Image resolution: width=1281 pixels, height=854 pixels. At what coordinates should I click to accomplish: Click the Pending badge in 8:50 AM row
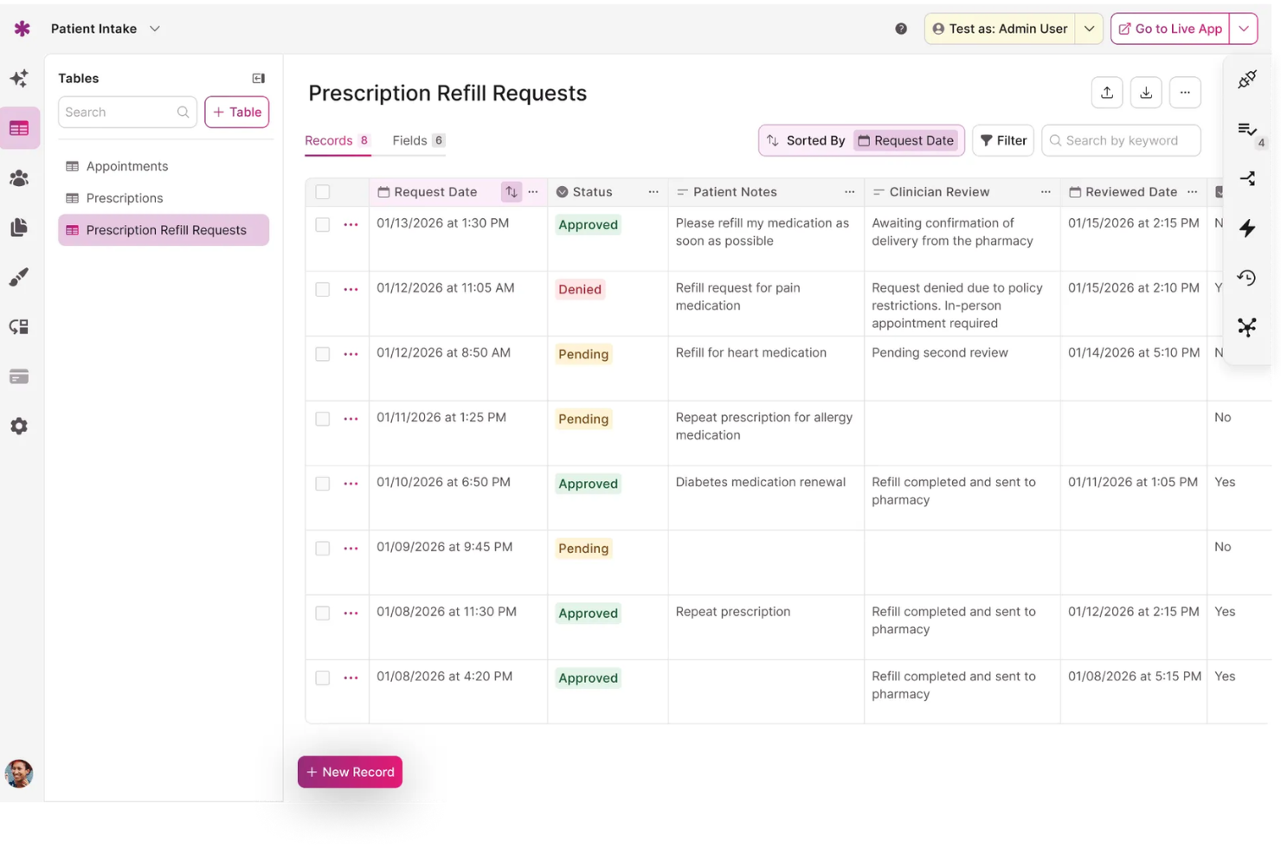[583, 355]
